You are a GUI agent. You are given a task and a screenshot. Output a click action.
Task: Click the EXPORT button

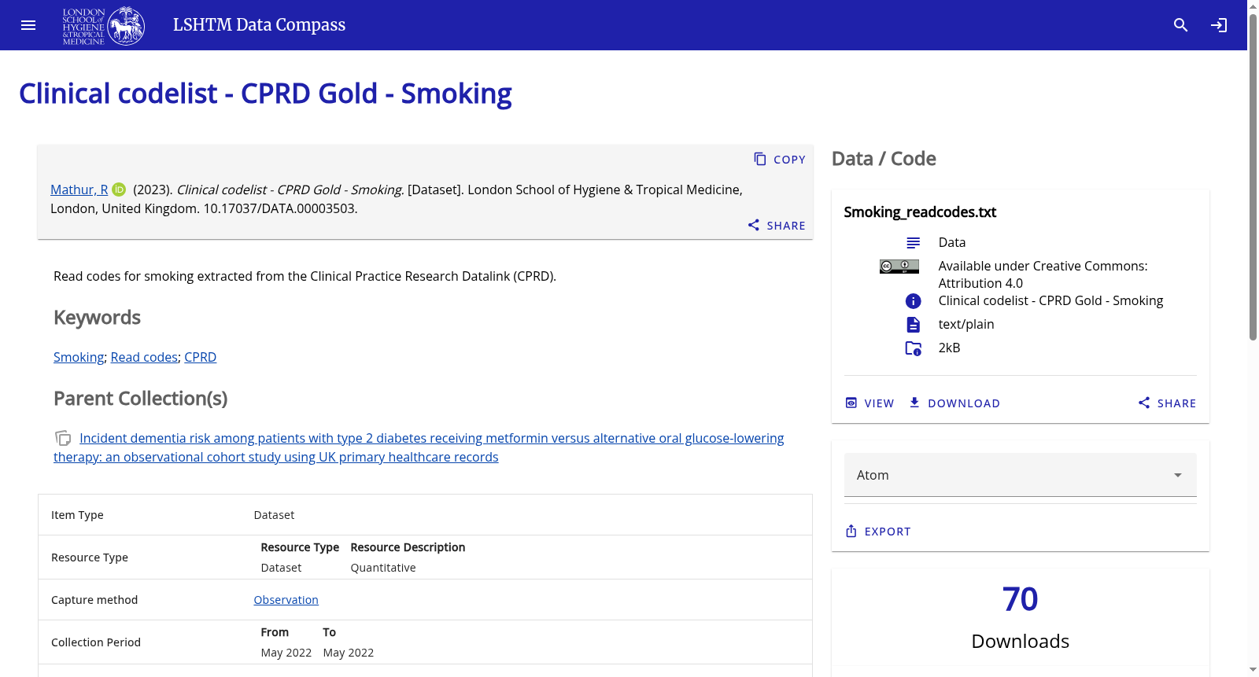coord(877,532)
